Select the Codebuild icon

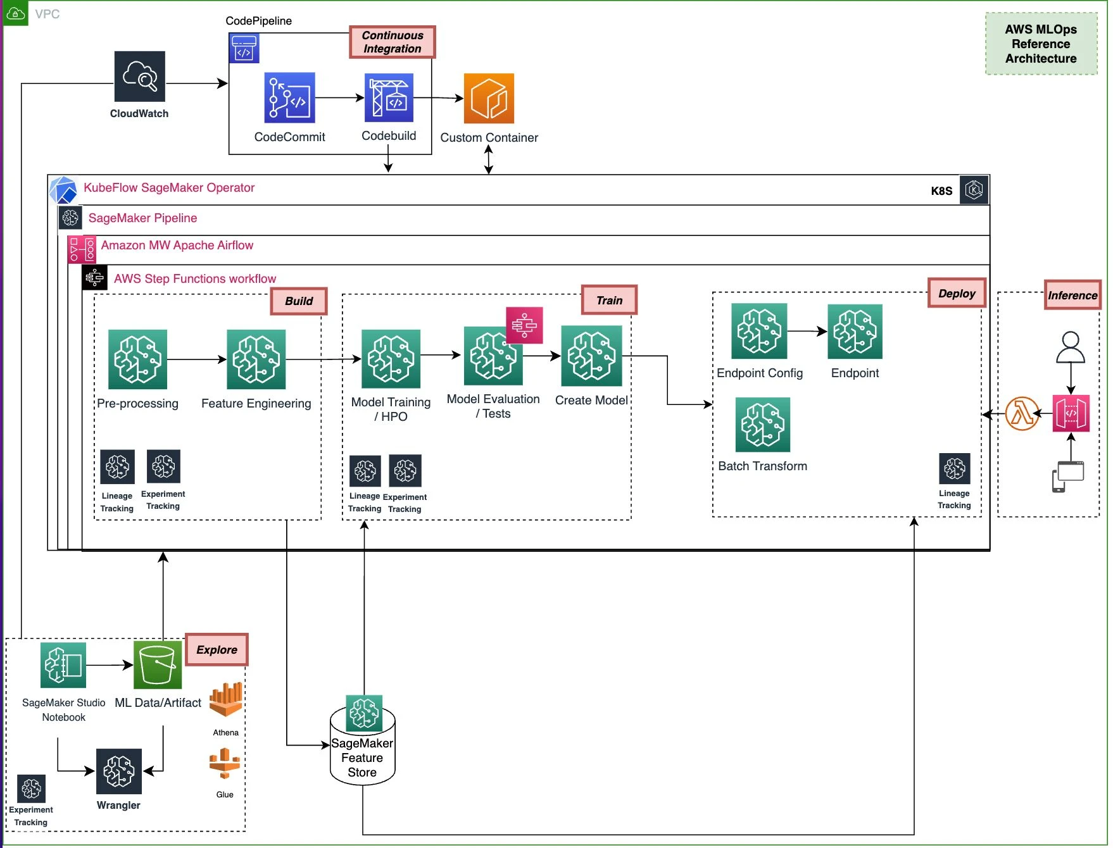389,97
